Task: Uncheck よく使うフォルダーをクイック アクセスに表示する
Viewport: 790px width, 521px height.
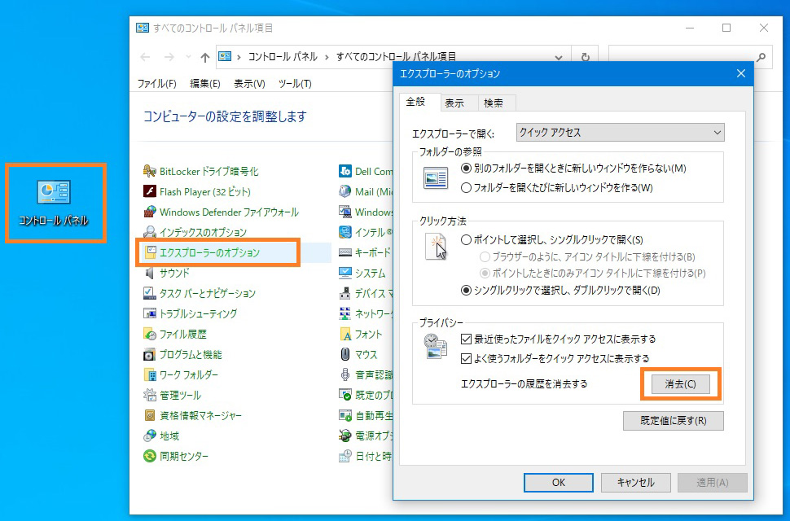Action: point(466,358)
